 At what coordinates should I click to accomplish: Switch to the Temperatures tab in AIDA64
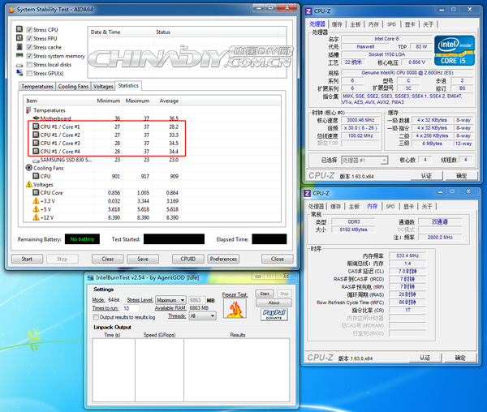[37, 86]
